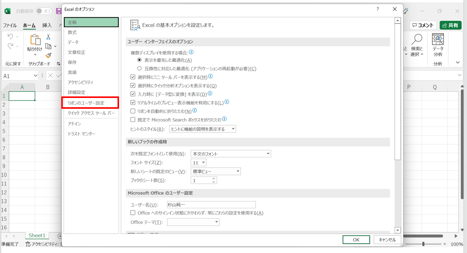Check 既定で Microsoft Search ボックスを折りたたむ
Screen dimensions: 467x253
coord(133,120)
